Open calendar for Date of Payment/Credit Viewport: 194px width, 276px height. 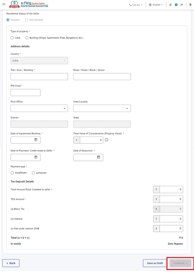tap(36, 157)
